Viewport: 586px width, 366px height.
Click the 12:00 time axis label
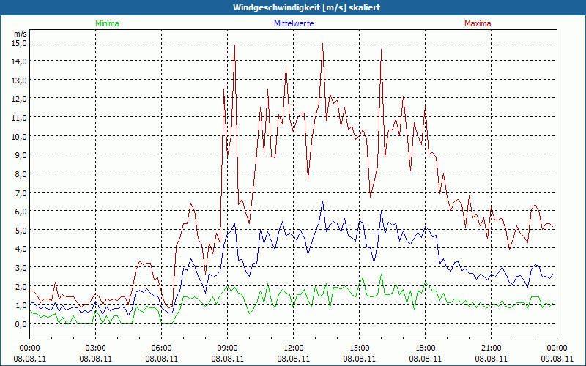(294, 348)
